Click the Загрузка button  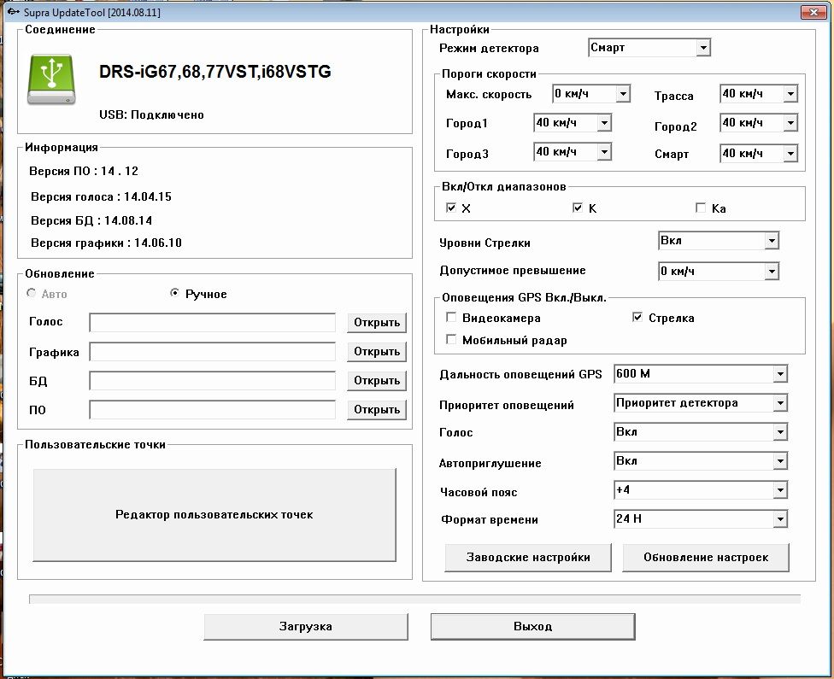pos(306,627)
